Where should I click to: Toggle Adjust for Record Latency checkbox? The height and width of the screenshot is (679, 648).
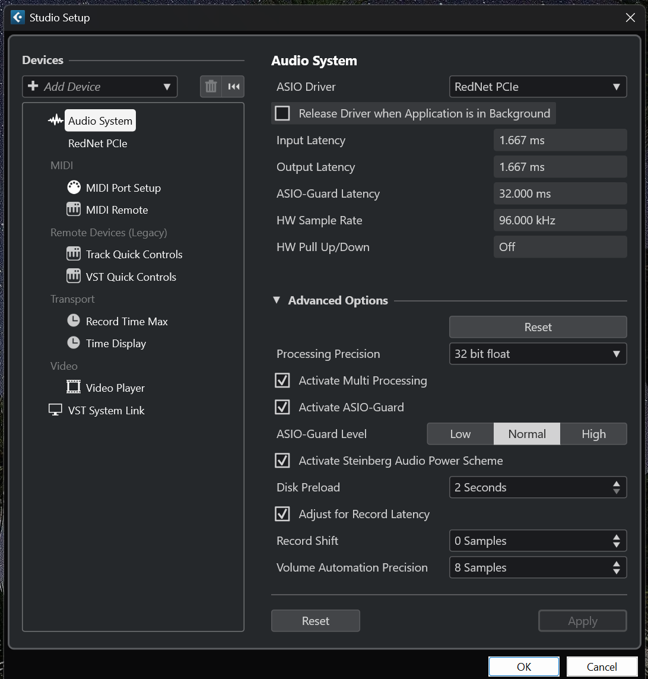(282, 514)
